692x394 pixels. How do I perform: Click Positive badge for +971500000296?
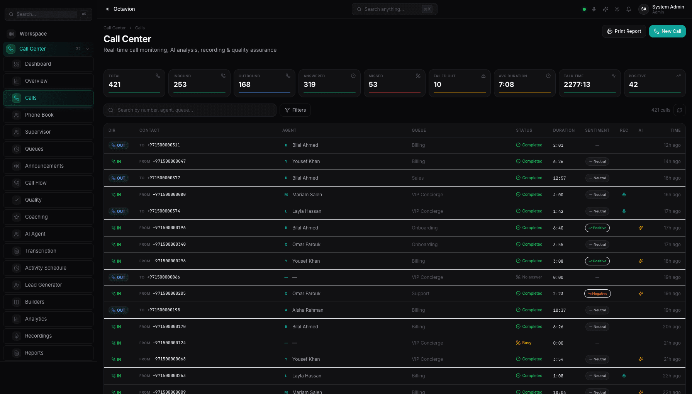[x=597, y=261]
